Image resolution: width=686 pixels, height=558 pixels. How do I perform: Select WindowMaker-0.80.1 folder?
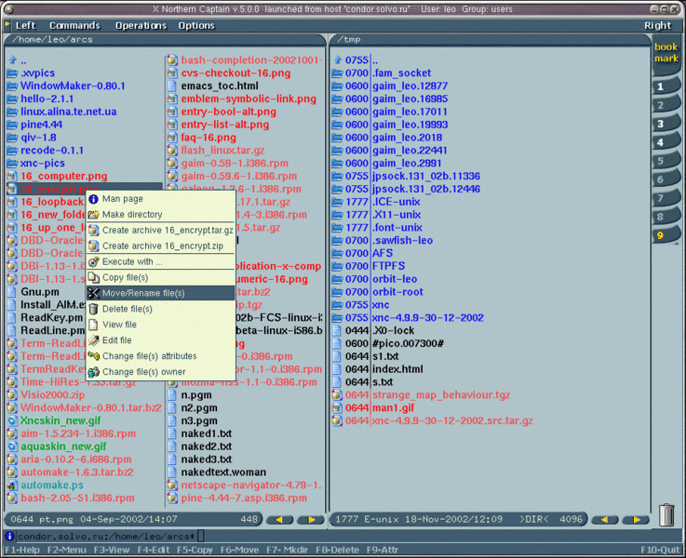[73, 86]
